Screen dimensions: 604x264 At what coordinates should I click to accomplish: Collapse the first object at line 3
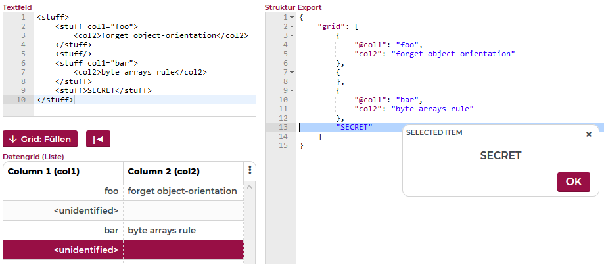tap(292, 35)
